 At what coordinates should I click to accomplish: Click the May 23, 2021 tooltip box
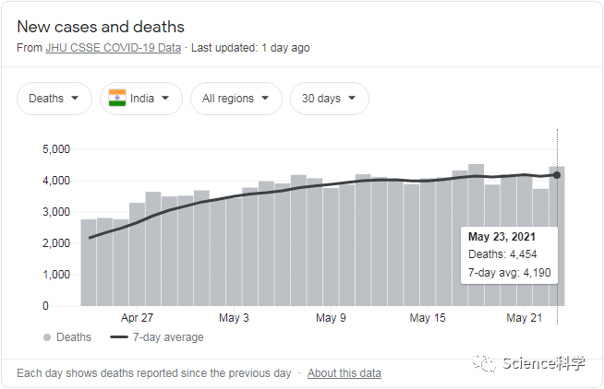(x=509, y=255)
